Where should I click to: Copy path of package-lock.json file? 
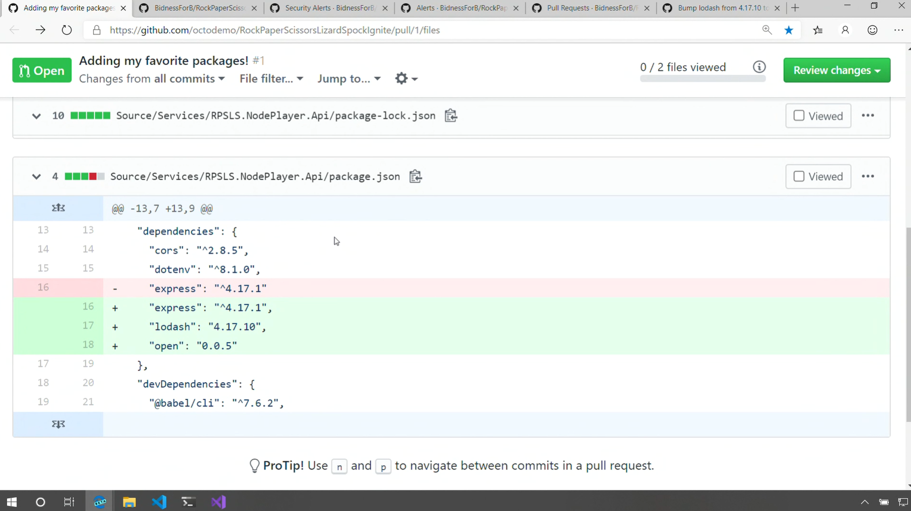pyautogui.click(x=451, y=116)
